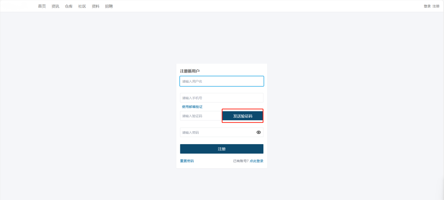The height and width of the screenshot is (200, 444).
Task: Click the 请输入验证码 verification code field
Action: coord(200,116)
